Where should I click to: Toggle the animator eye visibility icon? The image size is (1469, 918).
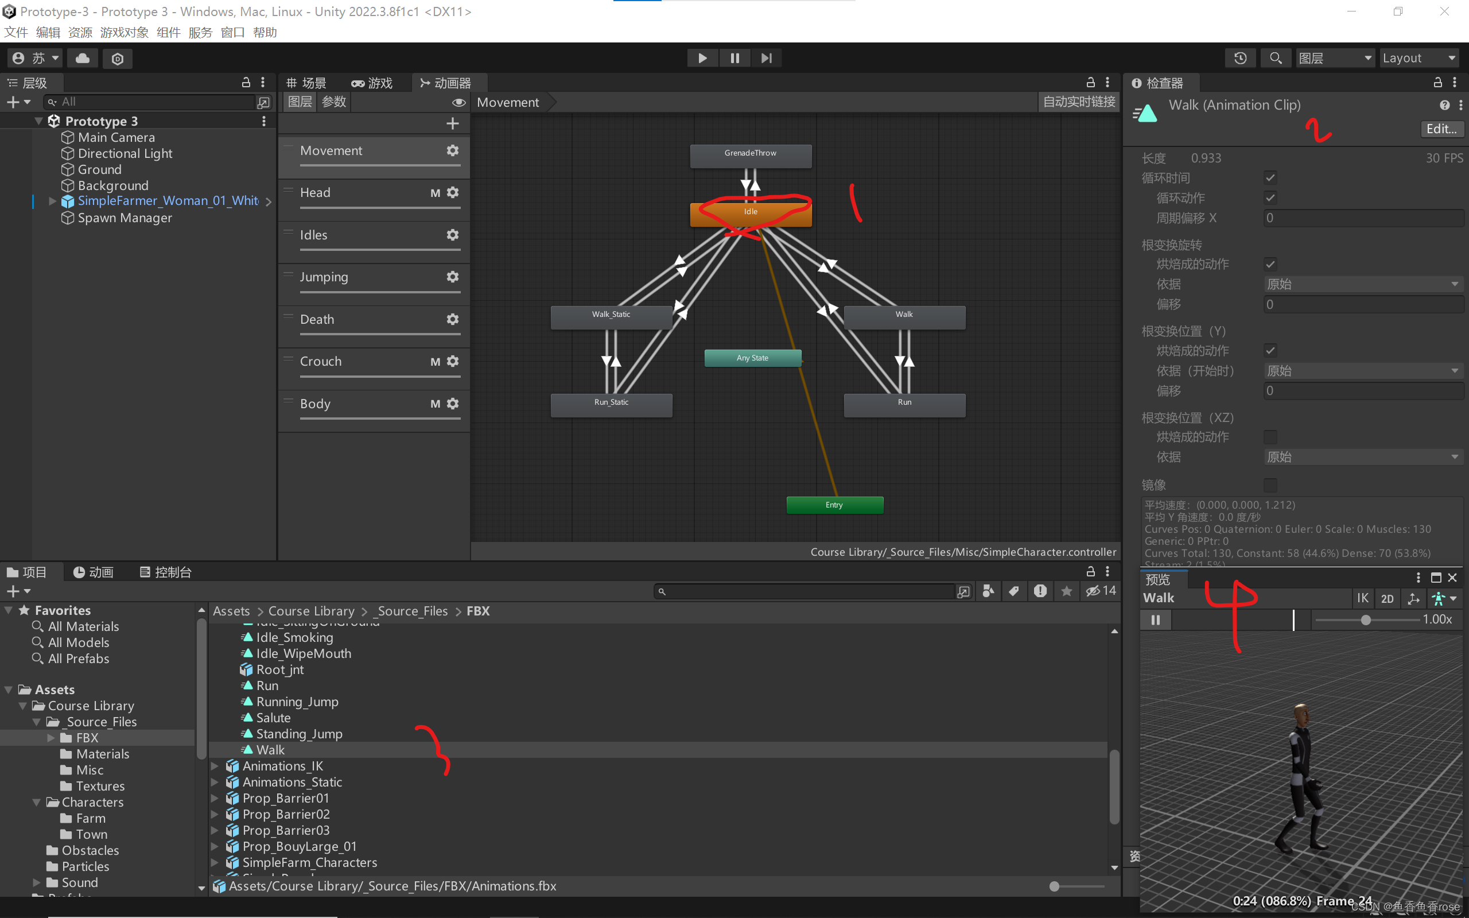click(x=458, y=102)
